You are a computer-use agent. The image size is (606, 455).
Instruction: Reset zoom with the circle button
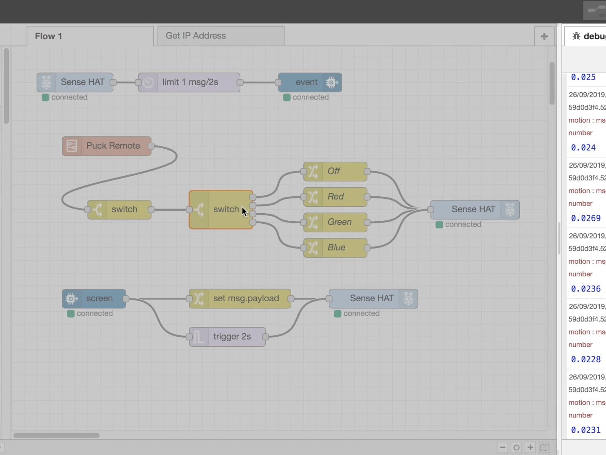click(x=516, y=447)
